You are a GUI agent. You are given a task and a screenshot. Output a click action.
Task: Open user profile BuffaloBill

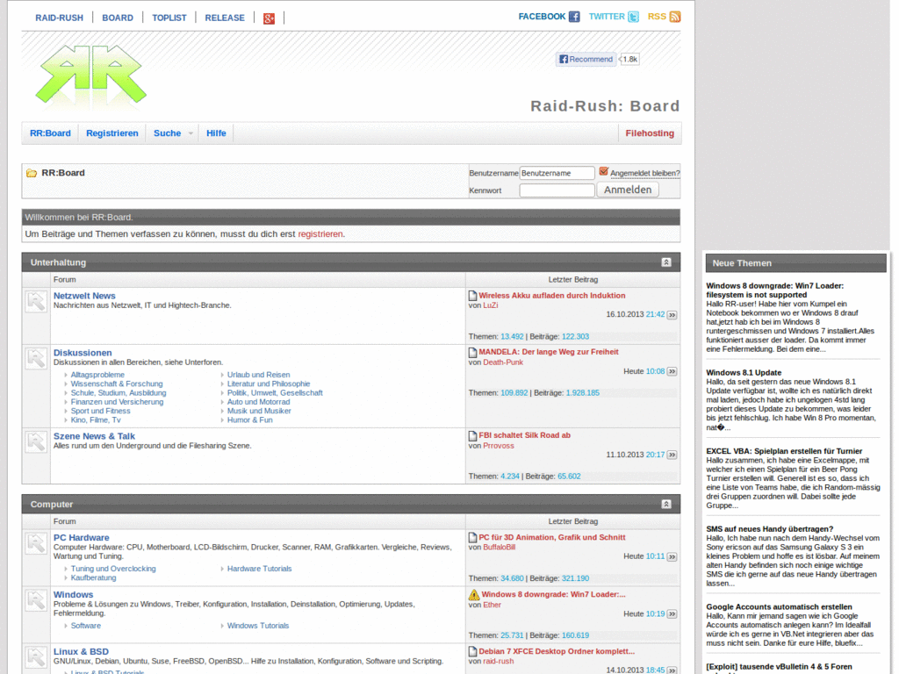click(499, 548)
